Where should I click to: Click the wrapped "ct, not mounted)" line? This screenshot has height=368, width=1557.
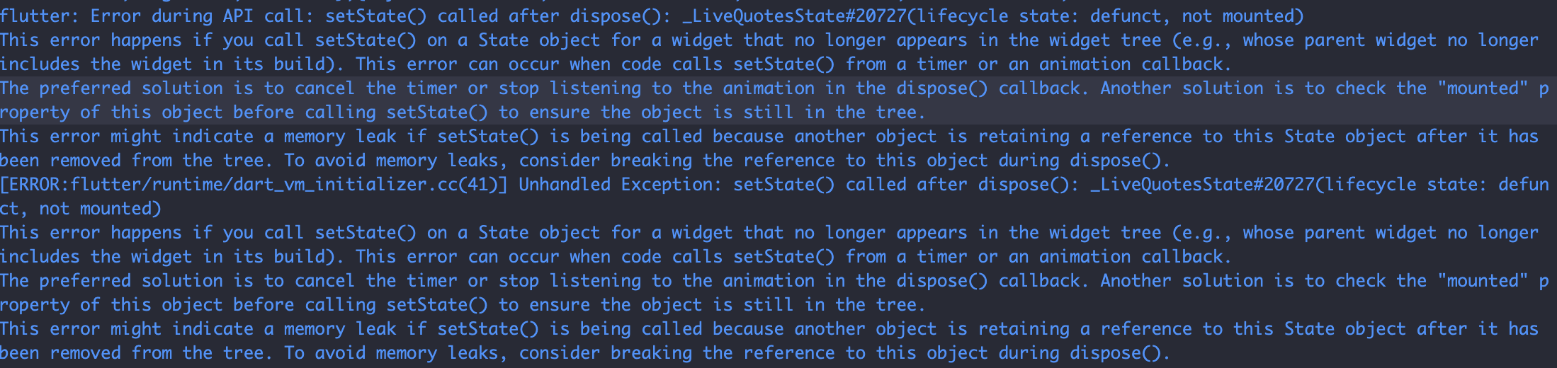pyautogui.click(x=81, y=209)
